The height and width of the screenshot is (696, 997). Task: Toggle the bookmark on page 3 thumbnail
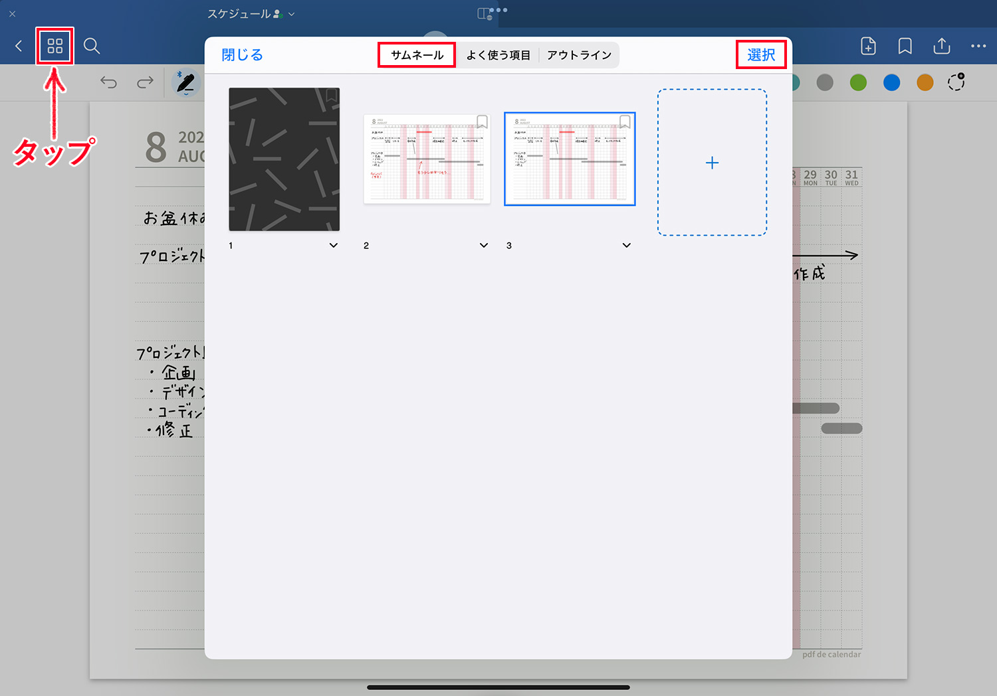625,122
